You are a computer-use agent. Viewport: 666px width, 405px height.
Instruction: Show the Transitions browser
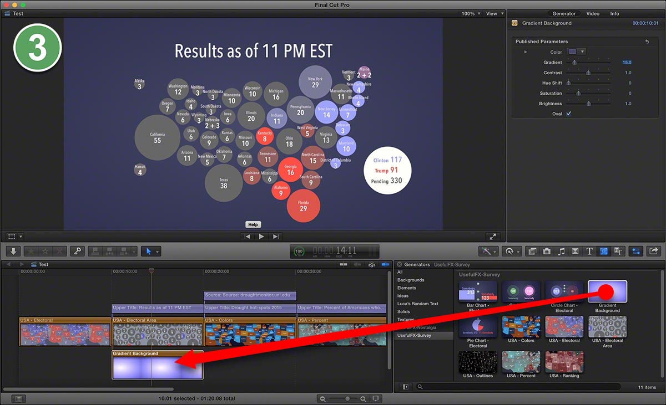tap(575, 252)
